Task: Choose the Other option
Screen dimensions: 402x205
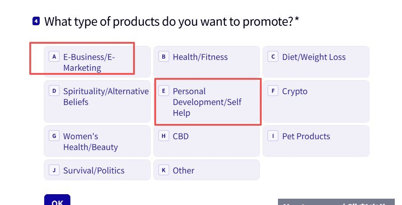Action: click(207, 170)
